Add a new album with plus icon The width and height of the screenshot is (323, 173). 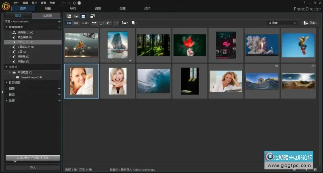click(59, 89)
